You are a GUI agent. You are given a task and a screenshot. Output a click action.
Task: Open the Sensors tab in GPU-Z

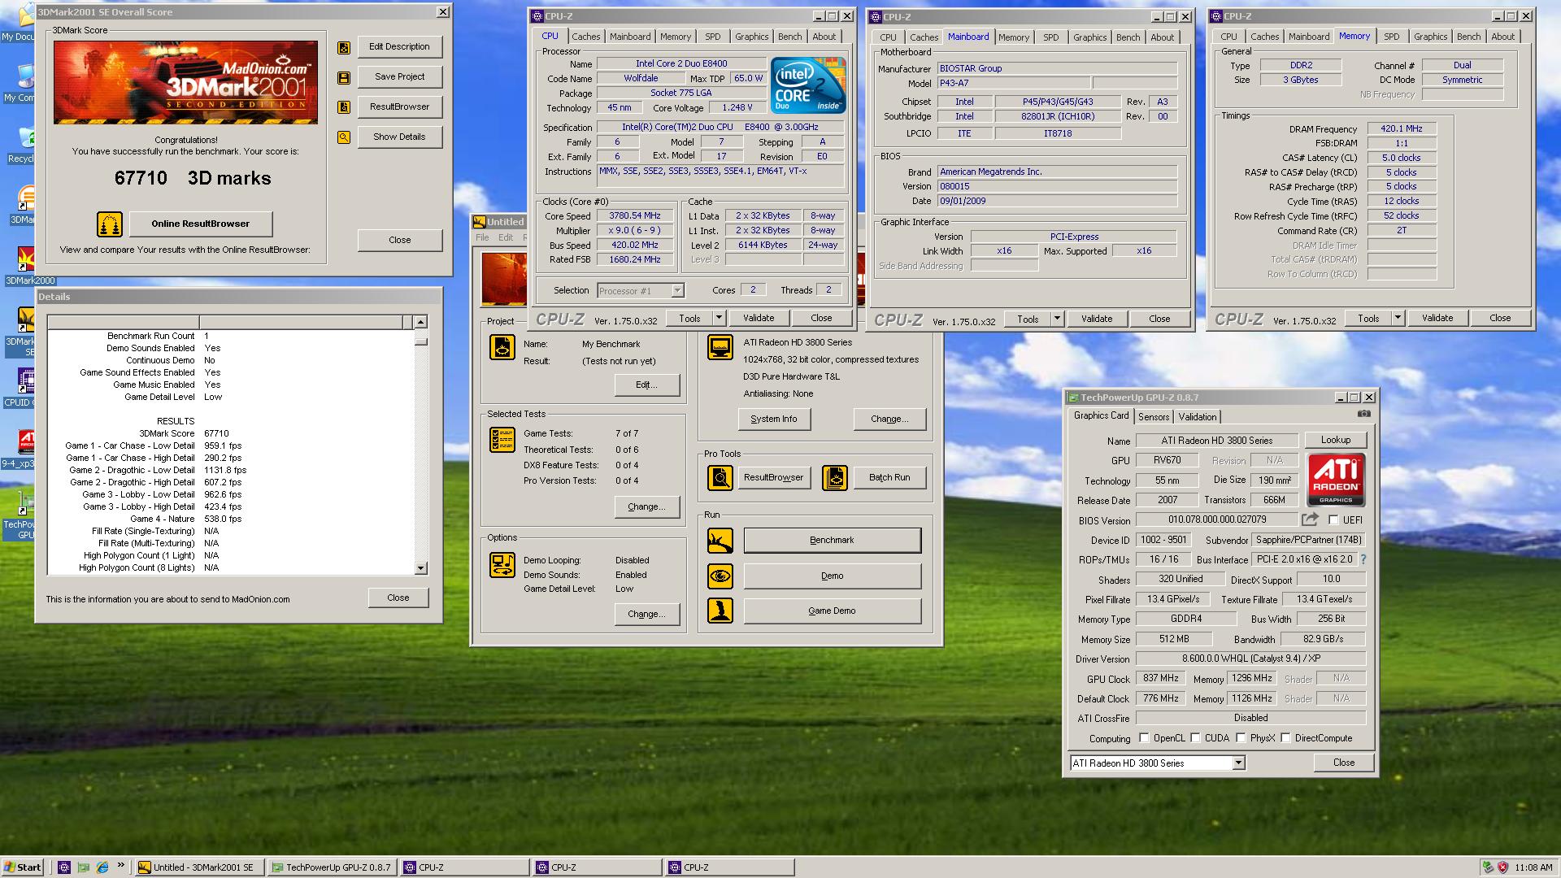[1154, 417]
